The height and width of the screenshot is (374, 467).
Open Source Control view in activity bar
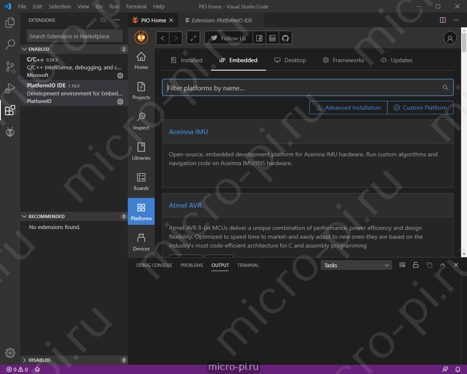click(x=10, y=66)
